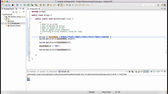This screenshot has height=94, width=168.
Task: Collapse the src folder node
Action: 4,19
